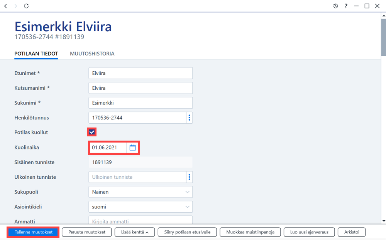Go back with the left arrow icon
This screenshot has height=240, width=386.
[x=6, y=6]
